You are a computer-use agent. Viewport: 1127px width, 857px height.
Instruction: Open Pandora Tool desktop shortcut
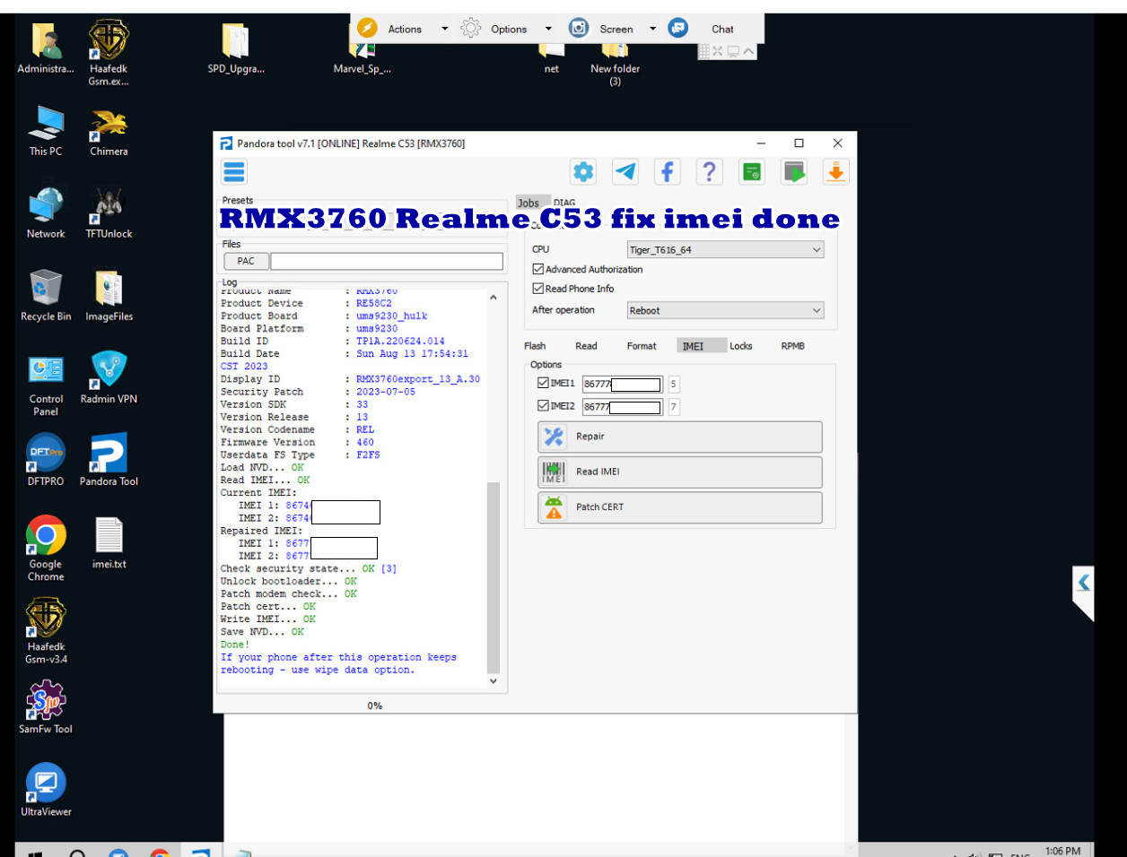[x=109, y=460]
